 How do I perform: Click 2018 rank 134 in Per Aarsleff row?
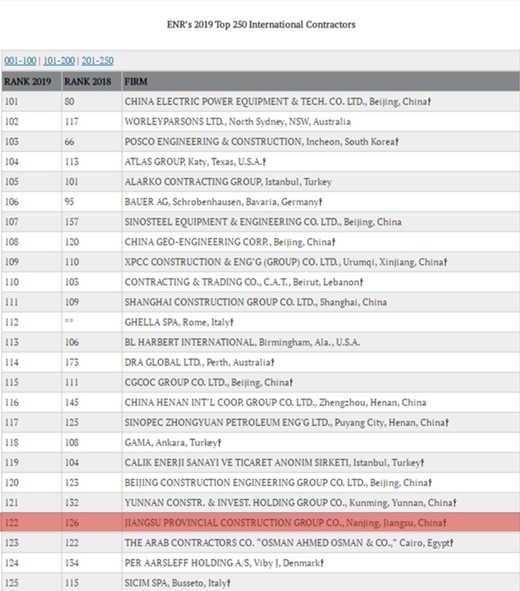(92, 562)
